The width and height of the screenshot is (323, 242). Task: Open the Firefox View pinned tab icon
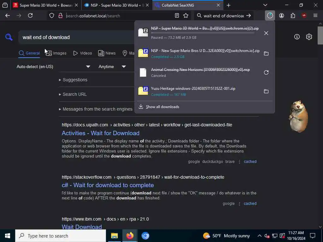pos(5,5)
